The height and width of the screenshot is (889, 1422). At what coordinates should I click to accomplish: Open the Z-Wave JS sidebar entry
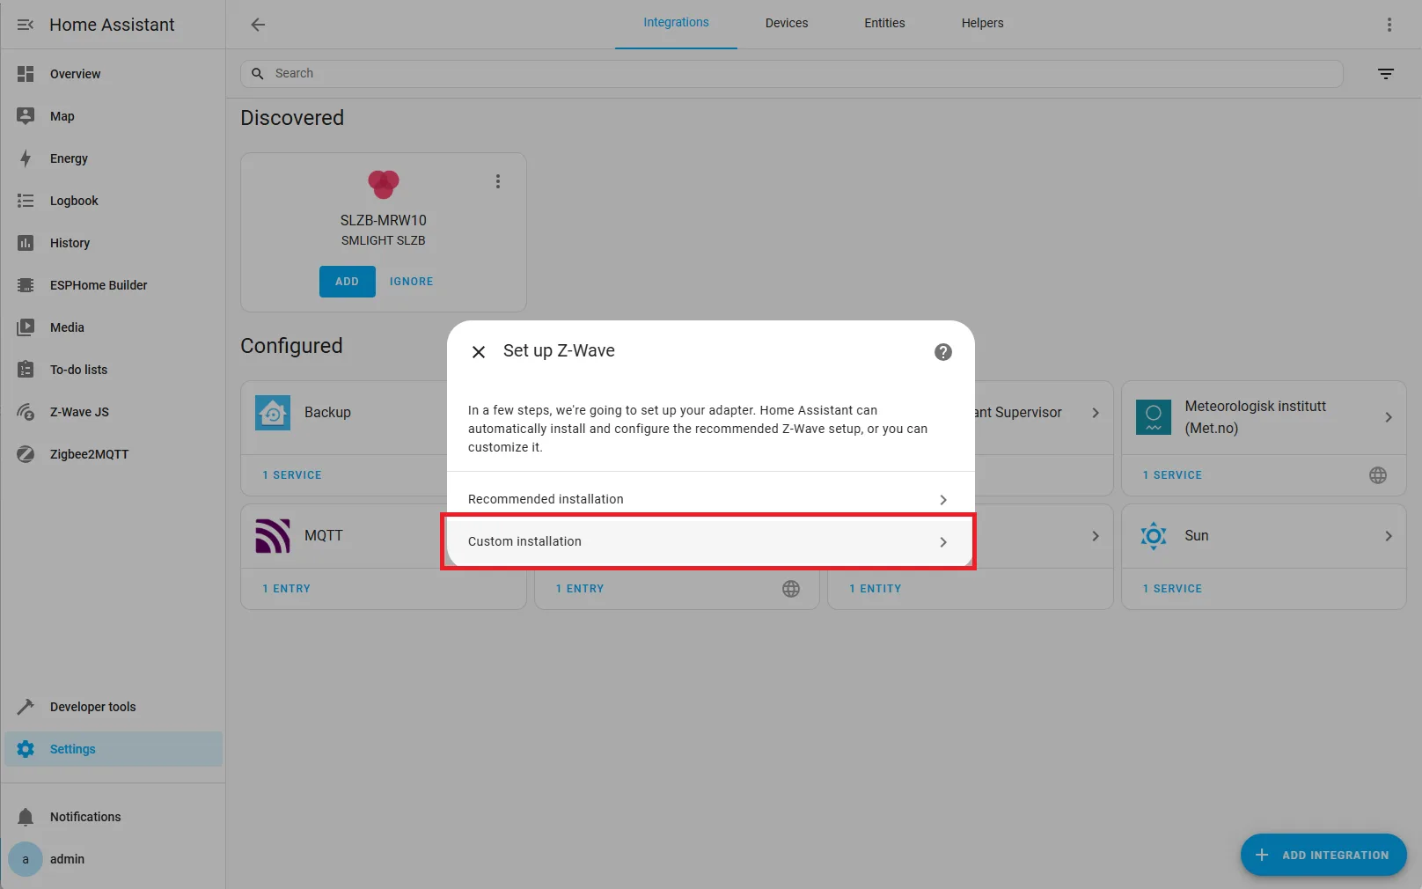78,412
